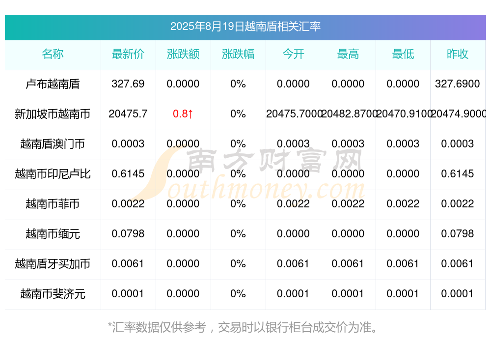
Task: Click latest price 0.0022 for 越南币菲币
Action: click(128, 204)
